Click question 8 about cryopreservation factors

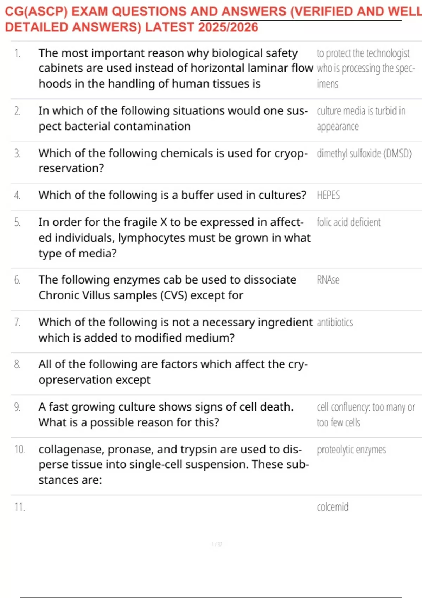[x=172, y=372]
